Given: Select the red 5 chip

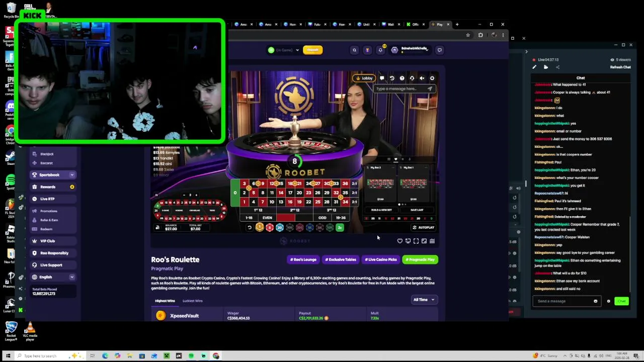Looking at the screenshot, I should tap(270, 228).
